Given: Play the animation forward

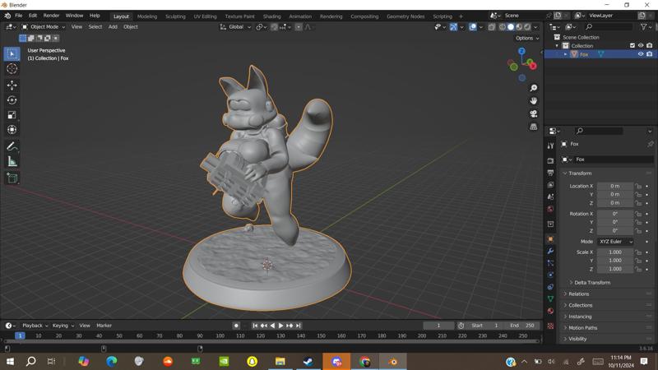Looking at the screenshot, I should point(281,326).
